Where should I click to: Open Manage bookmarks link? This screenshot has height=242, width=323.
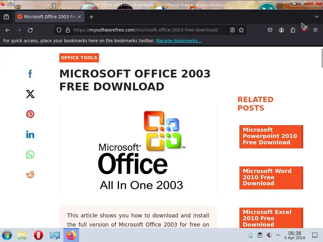179,41
